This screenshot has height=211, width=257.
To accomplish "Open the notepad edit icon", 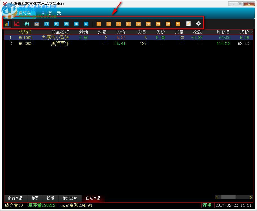I will point(188,24).
